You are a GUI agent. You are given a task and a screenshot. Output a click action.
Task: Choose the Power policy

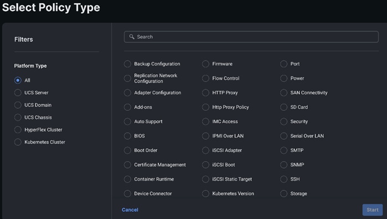point(284,78)
